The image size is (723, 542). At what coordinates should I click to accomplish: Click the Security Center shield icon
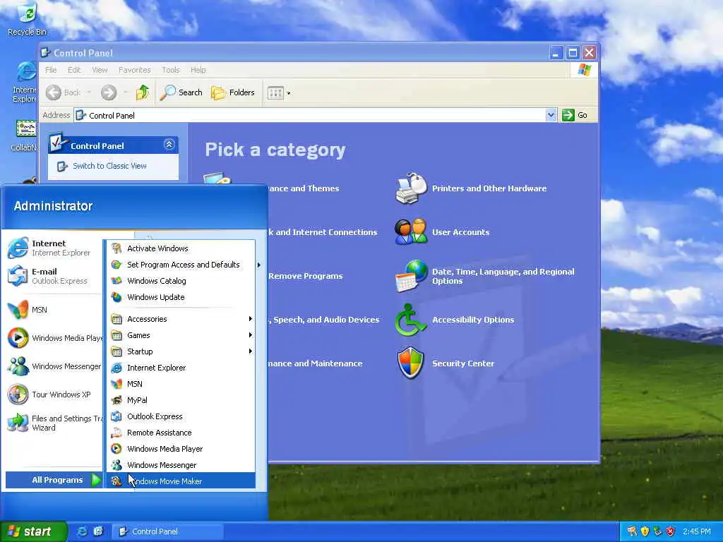(410, 363)
